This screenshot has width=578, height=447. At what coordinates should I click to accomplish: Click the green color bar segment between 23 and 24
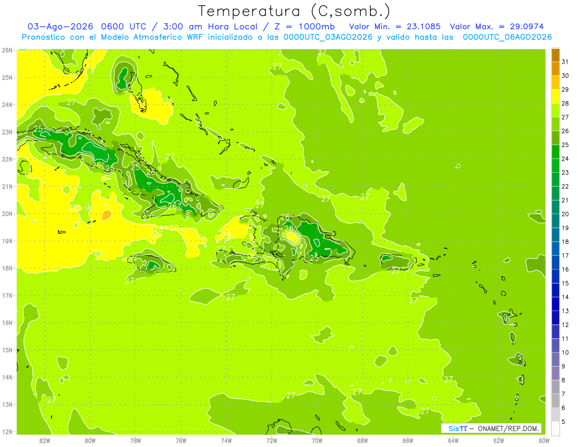[555, 165]
